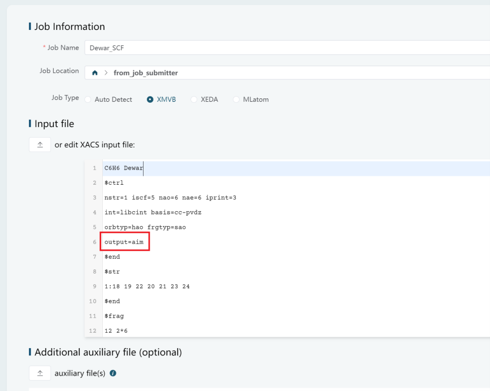Click the $str line in editor

(x=296, y=271)
